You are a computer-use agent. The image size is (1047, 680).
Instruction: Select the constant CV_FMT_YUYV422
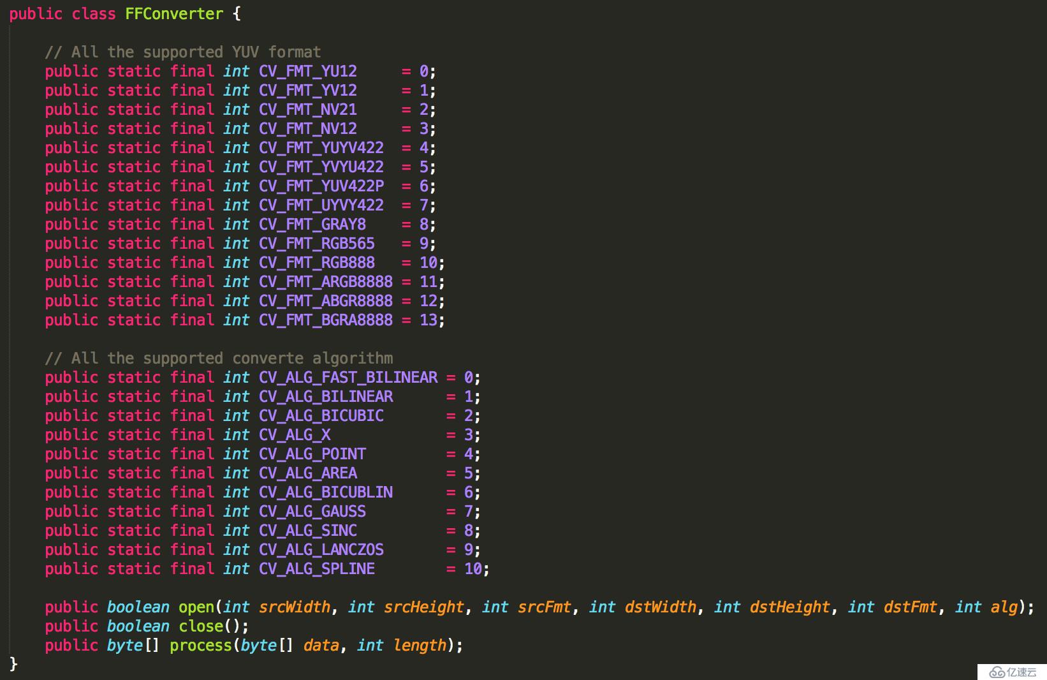(321, 147)
